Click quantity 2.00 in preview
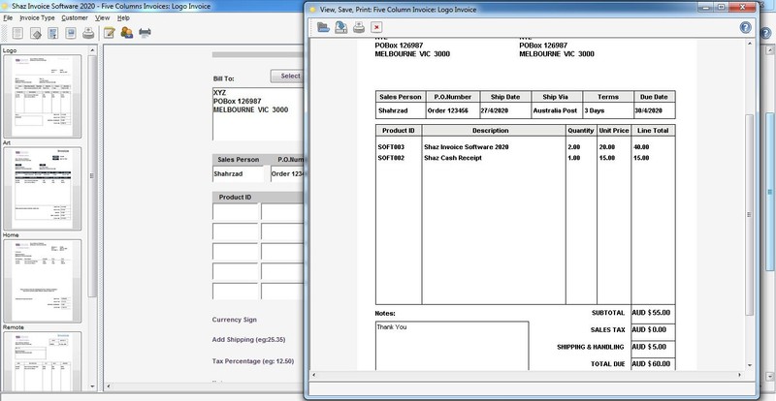 573,147
